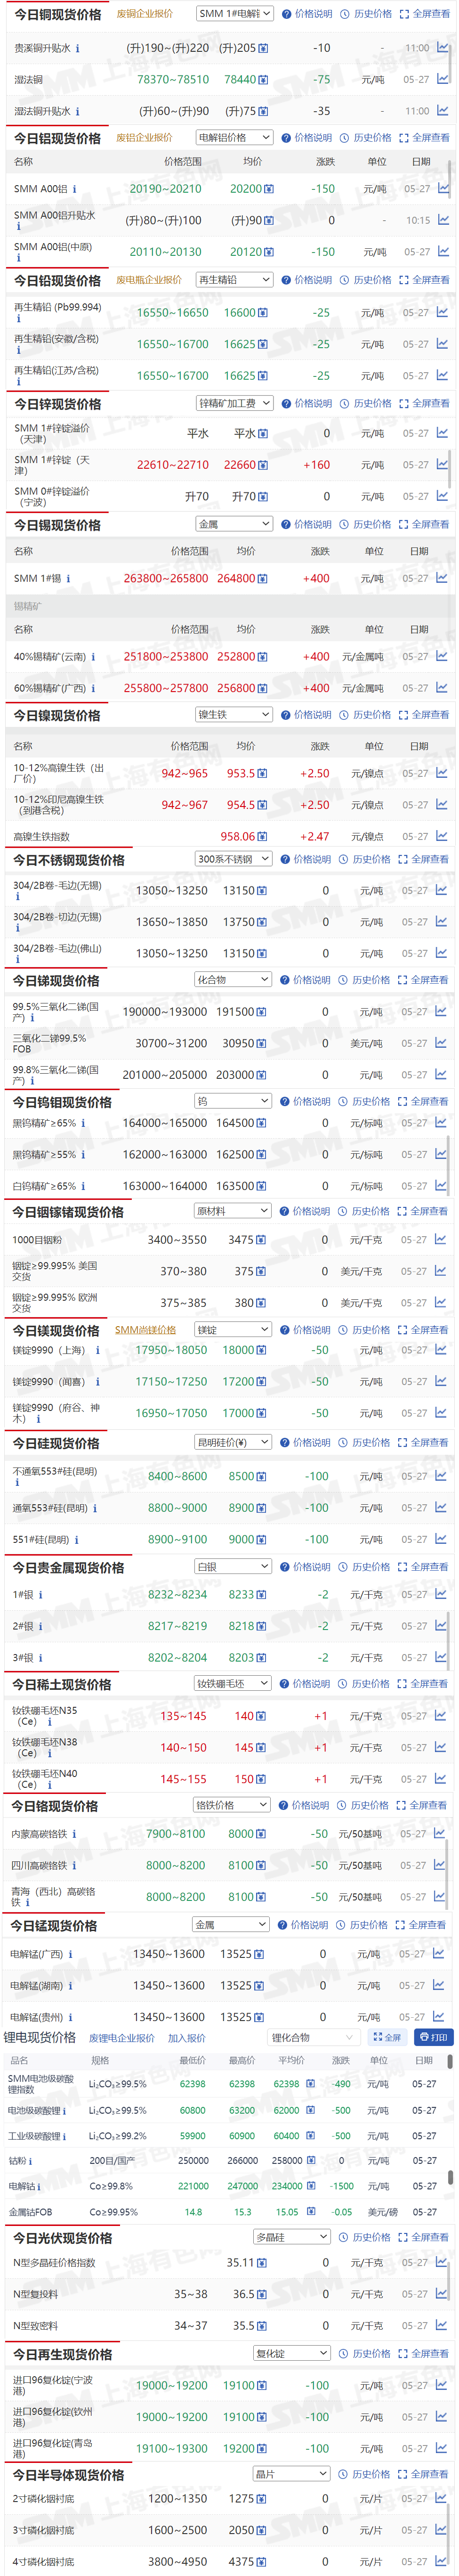Click the icon beside average price 20200

[x=269, y=189]
